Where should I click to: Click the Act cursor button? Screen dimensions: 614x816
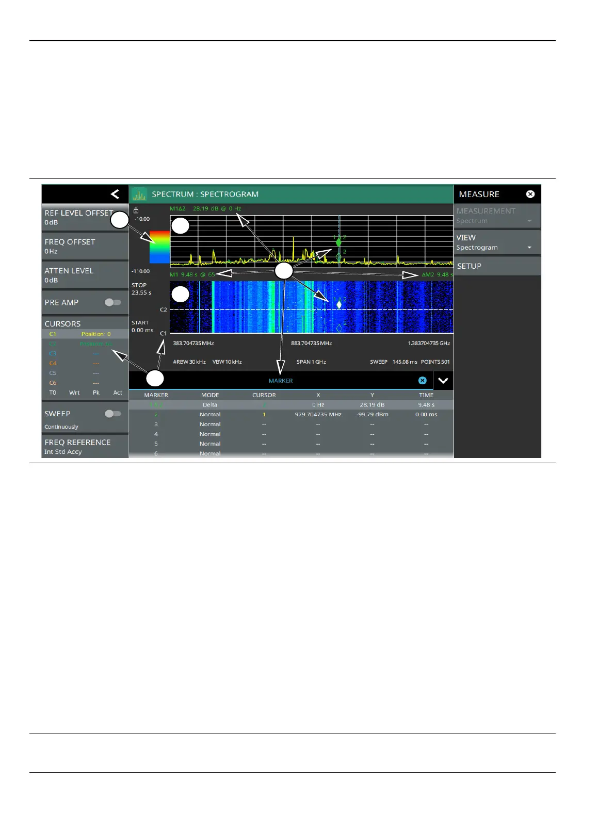(118, 393)
